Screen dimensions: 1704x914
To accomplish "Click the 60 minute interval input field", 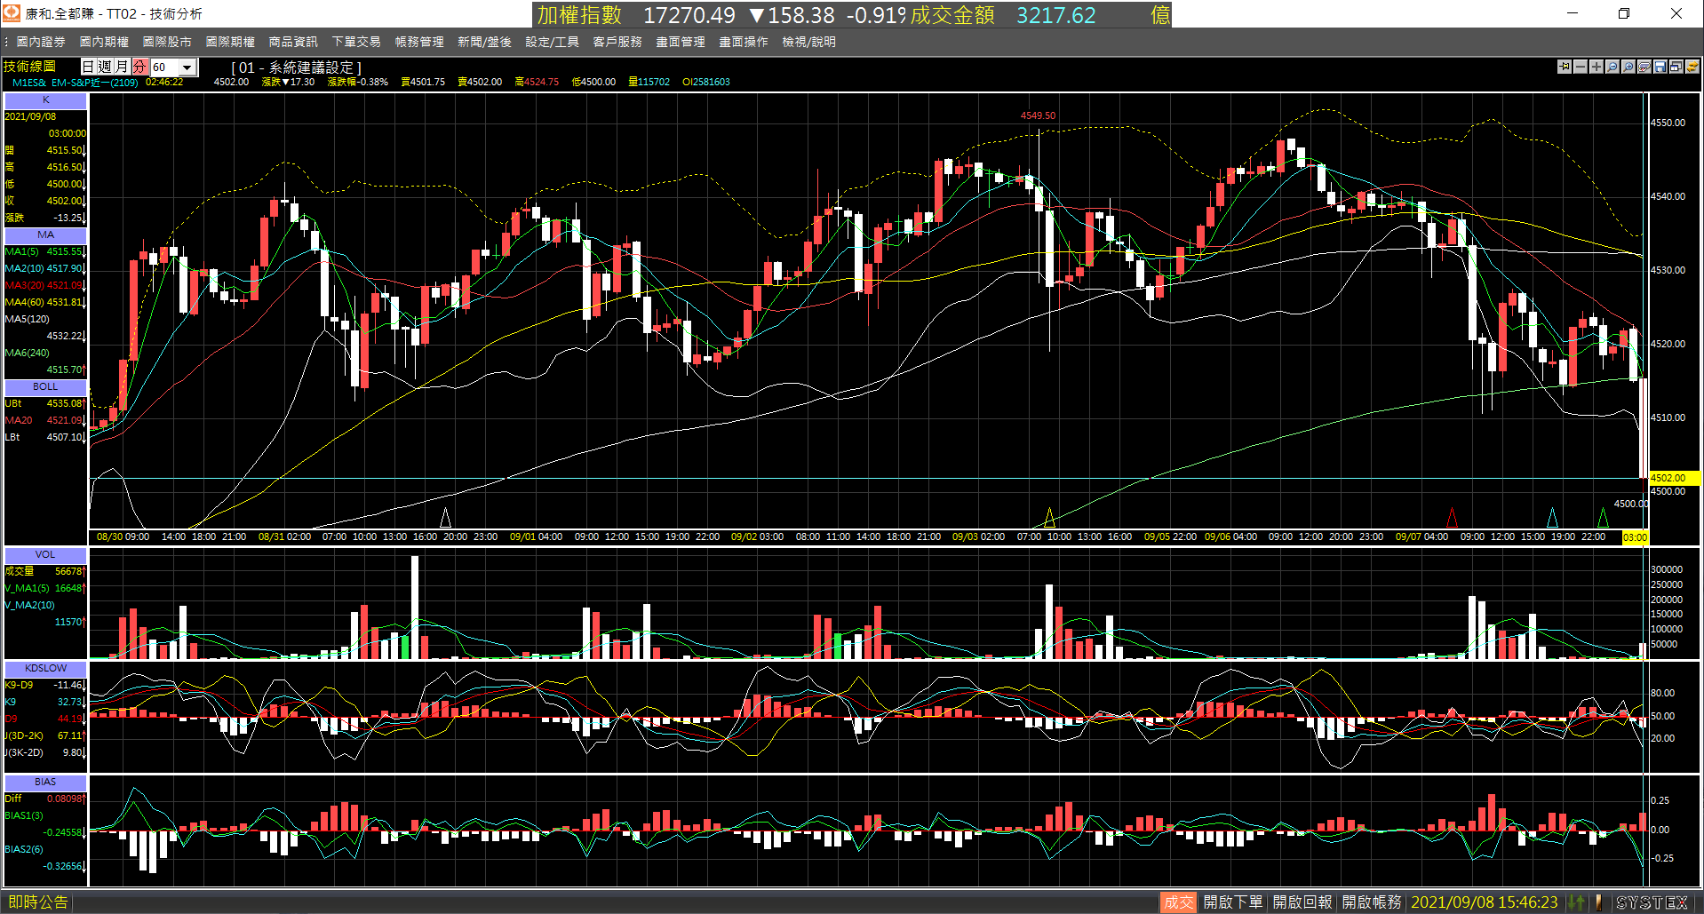I will (x=164, y=68).
